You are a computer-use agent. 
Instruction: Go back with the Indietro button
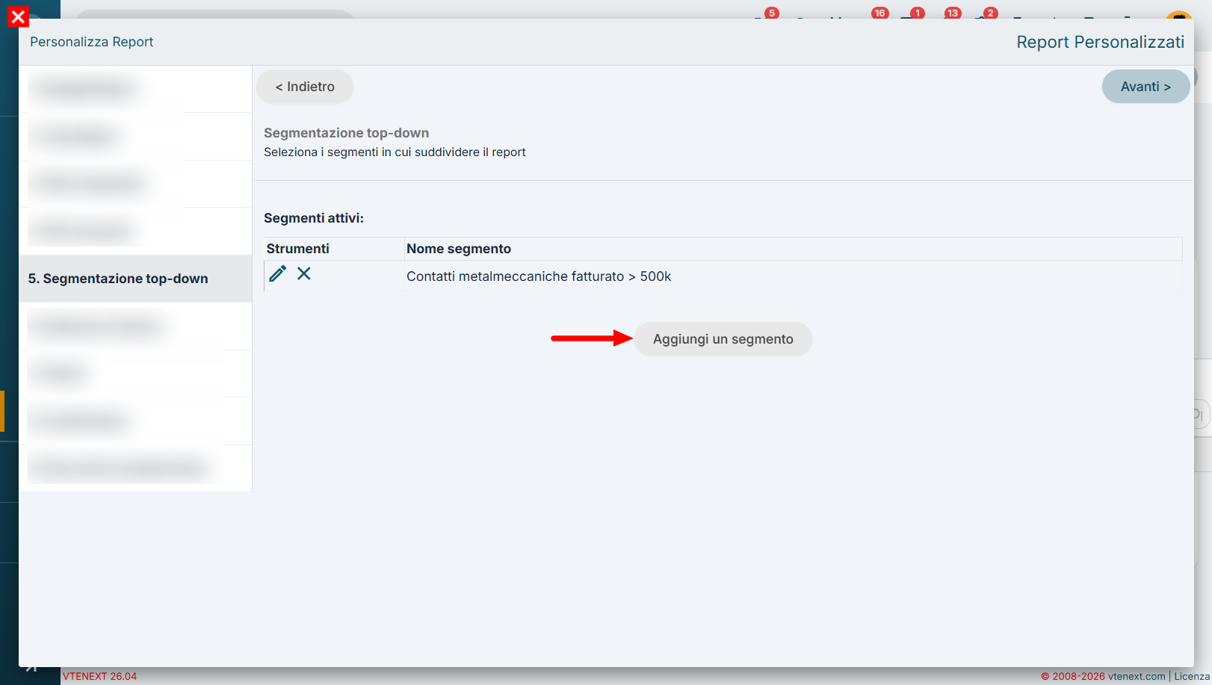point(305,87)
